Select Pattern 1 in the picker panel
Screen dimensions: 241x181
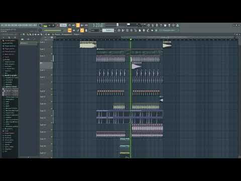coord(28,43)
